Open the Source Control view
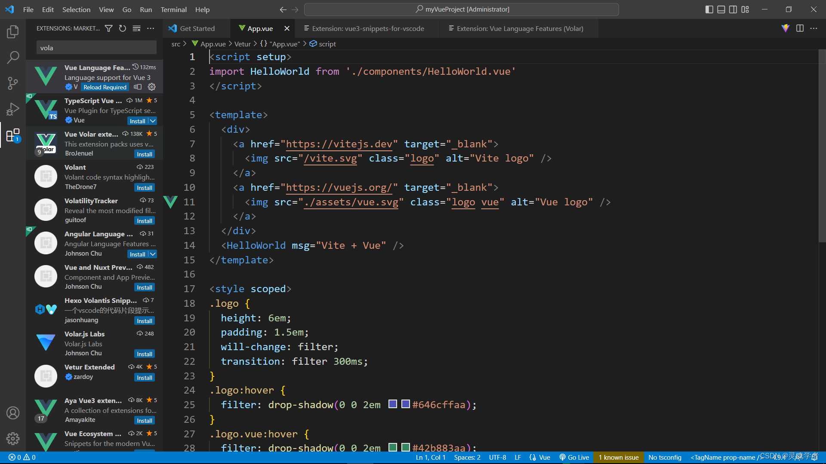Viewport: 826px width, 464px height. click(13, 83)
